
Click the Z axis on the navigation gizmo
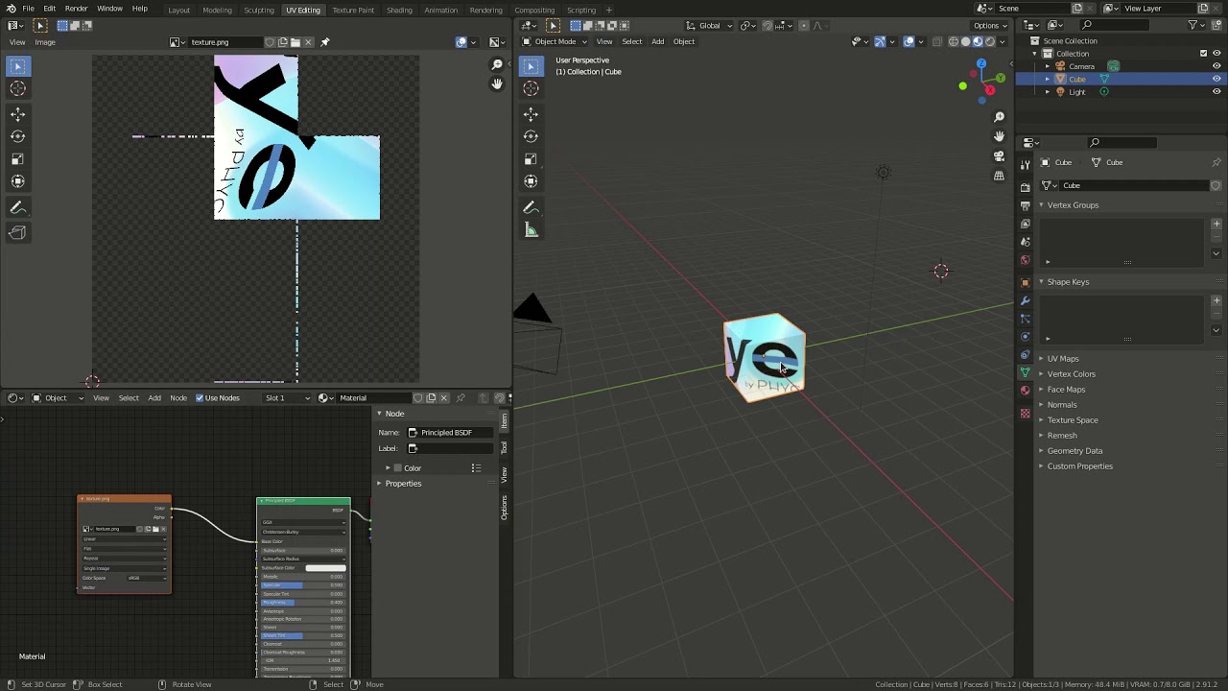pos(980,64)
